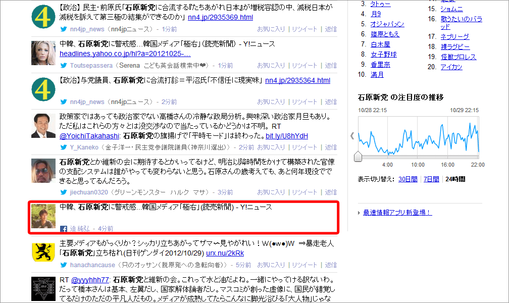Open the jiechuan0320 user profile link
This screenshot has width=509, height=303.
pyautogui.click(x=89, y=192)
